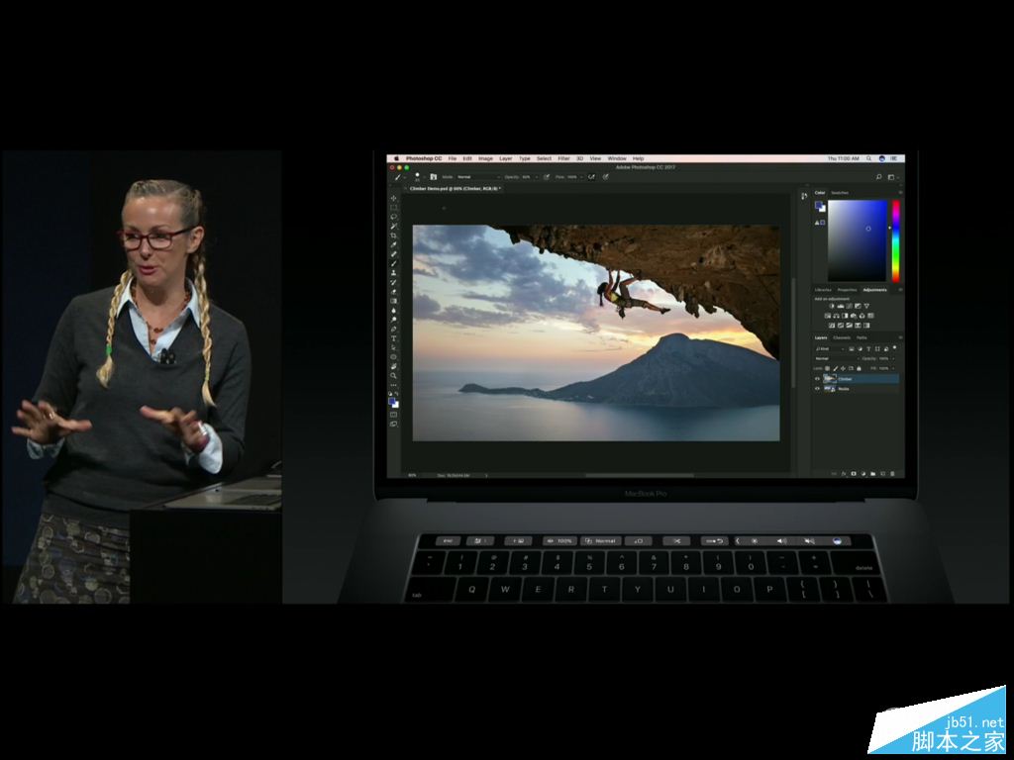The image size is (1014, 760).
Task: Create a new layer in Layers panel
Action: 882,474
